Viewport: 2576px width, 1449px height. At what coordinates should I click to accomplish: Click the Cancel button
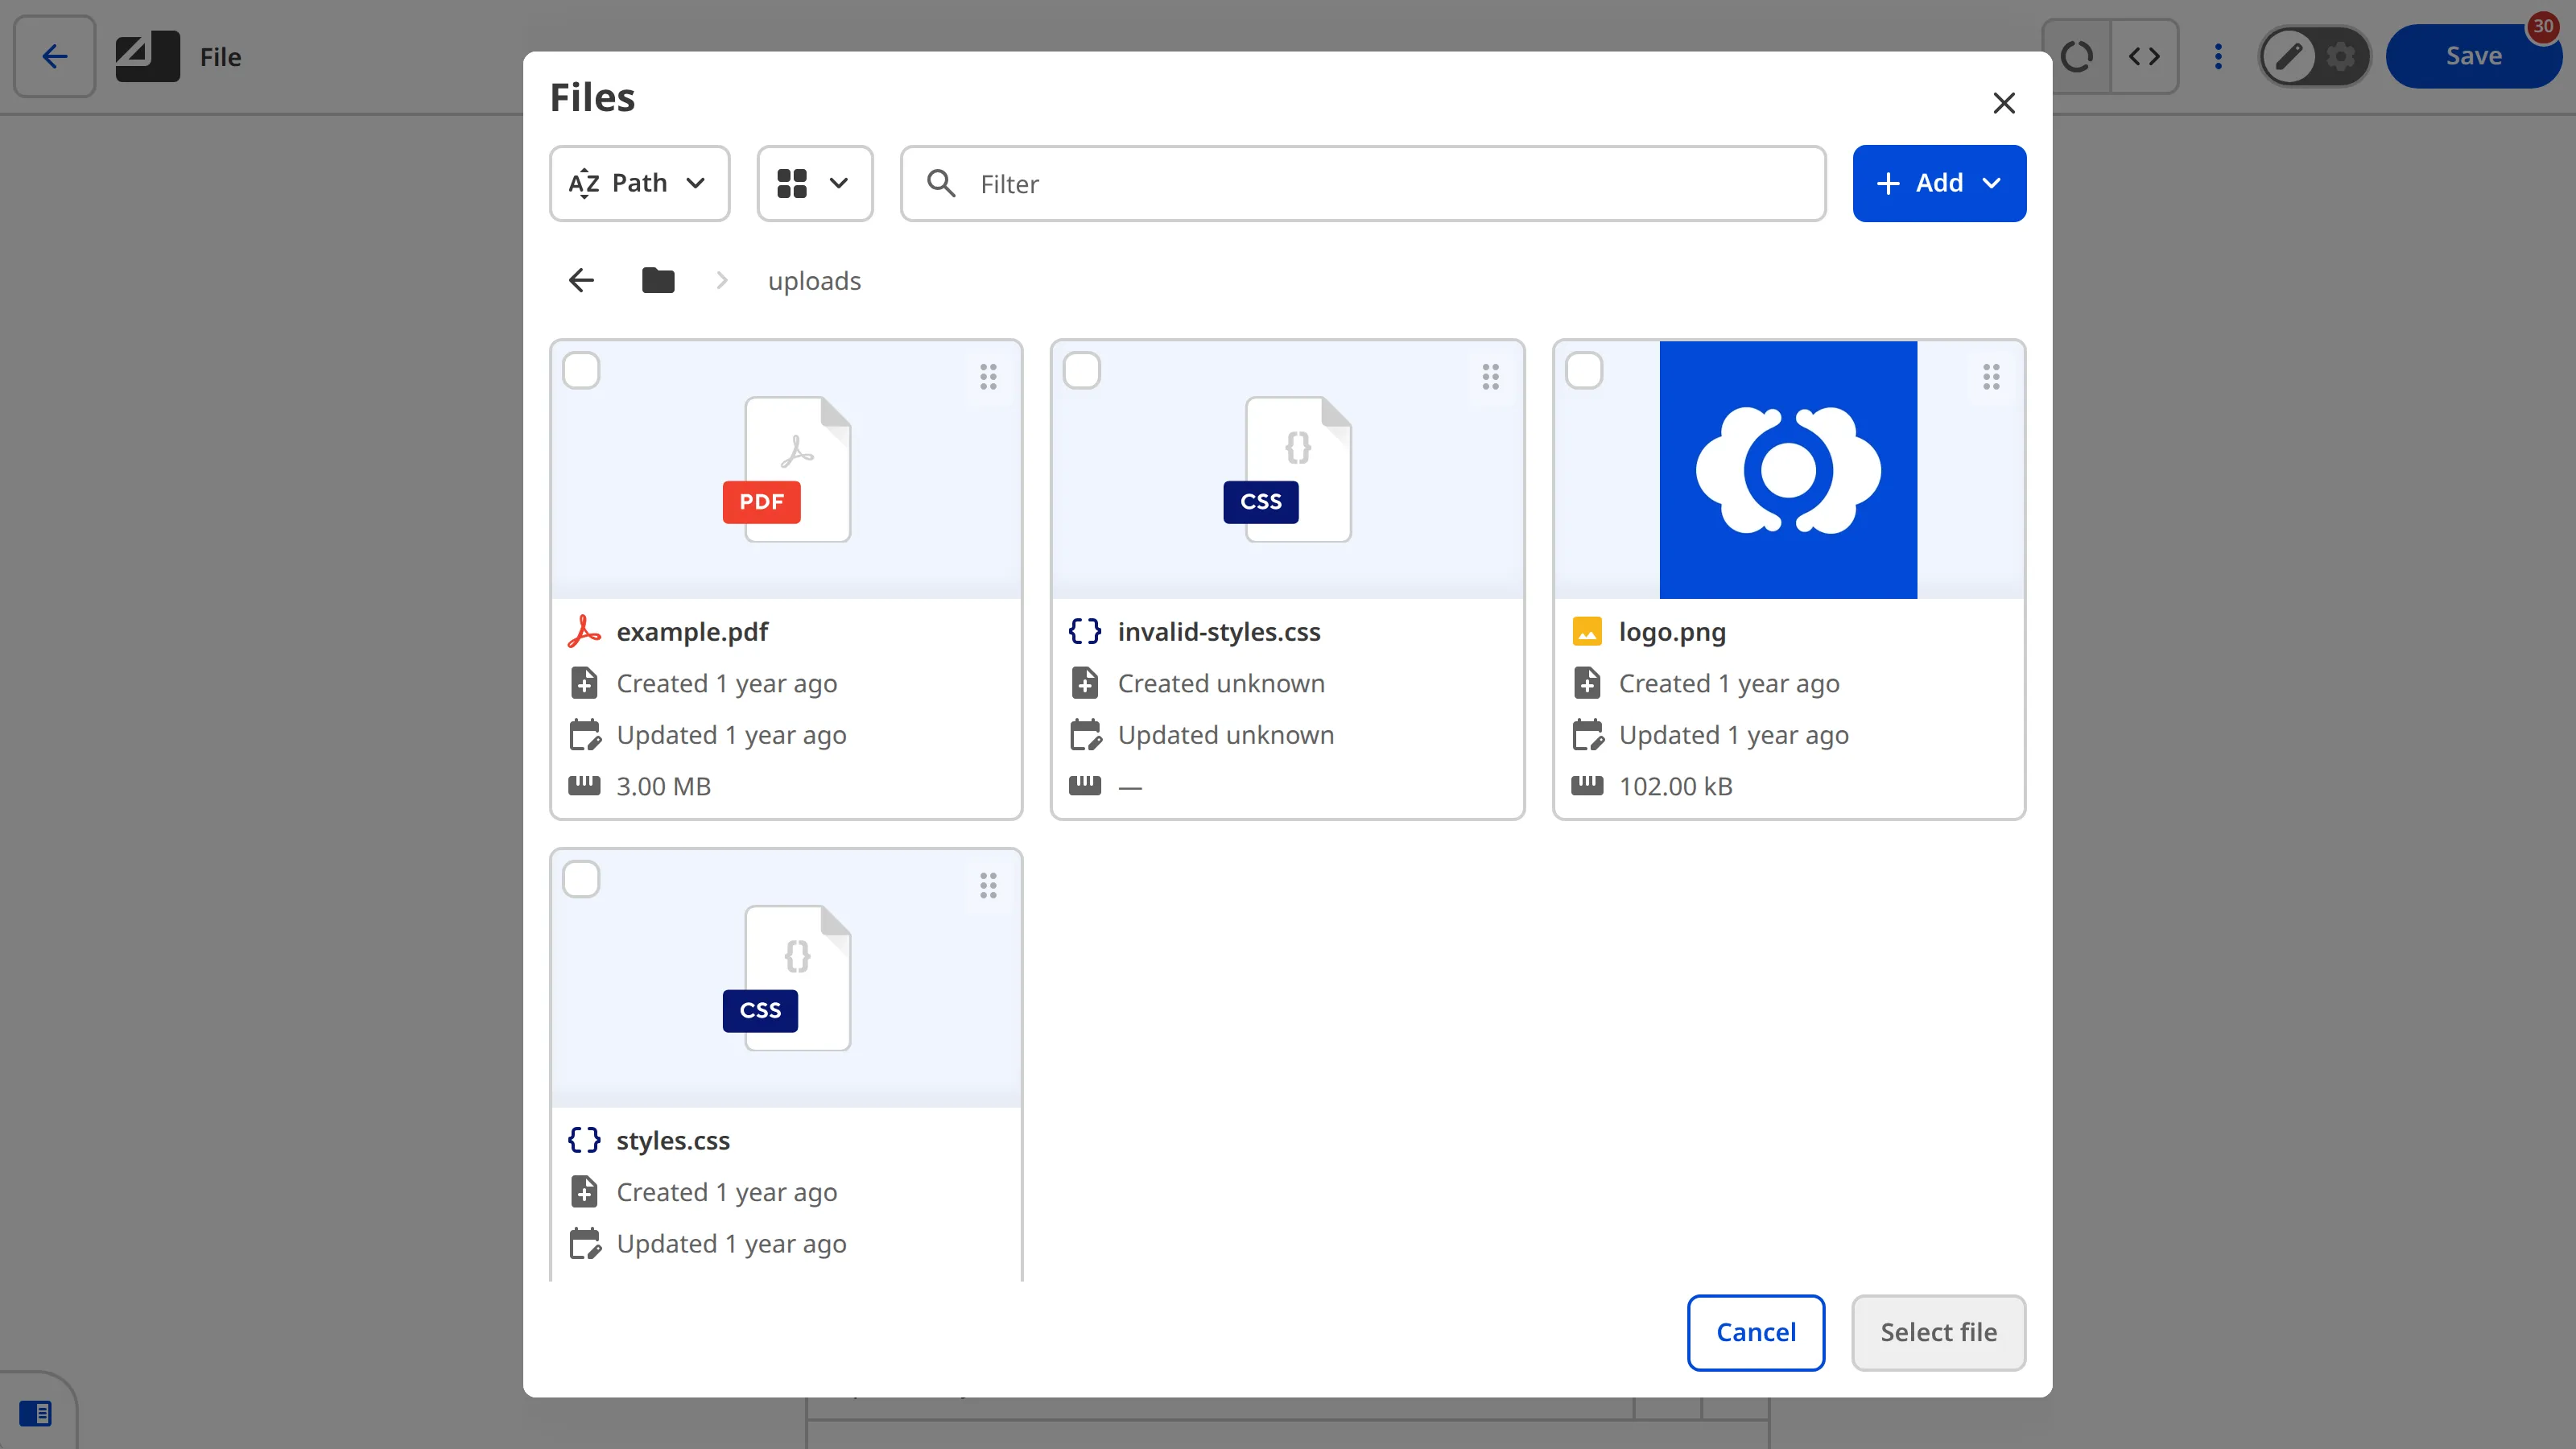pyautogui.click(x=1755, y=1333)
